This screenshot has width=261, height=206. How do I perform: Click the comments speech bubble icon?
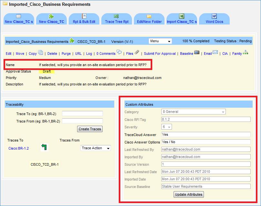pos(119,52)
